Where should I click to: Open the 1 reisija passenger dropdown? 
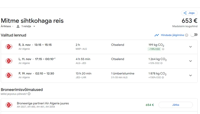[x=26, y=26]
